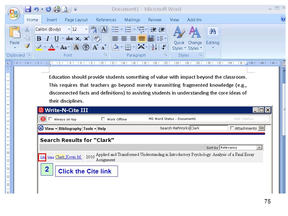Click the Bullets list icon
Viewport: 288px width, 216px height.
pos(115,29)
